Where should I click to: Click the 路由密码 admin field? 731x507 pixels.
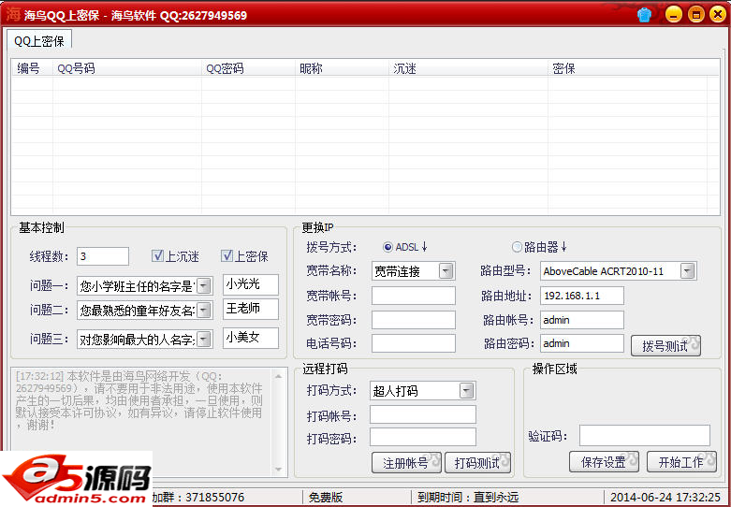pyautogui.click(x=582, y=343)
